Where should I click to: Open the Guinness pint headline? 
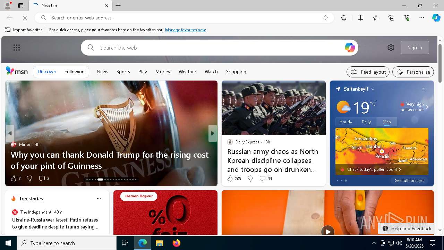[110, 160]
